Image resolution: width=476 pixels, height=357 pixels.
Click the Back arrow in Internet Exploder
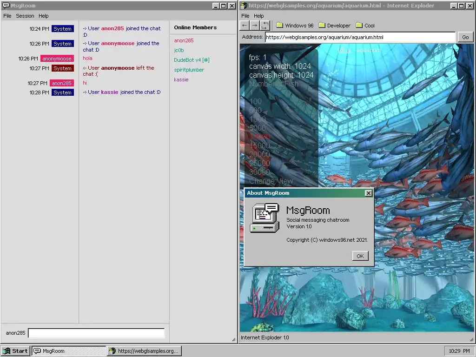point(245,26)
